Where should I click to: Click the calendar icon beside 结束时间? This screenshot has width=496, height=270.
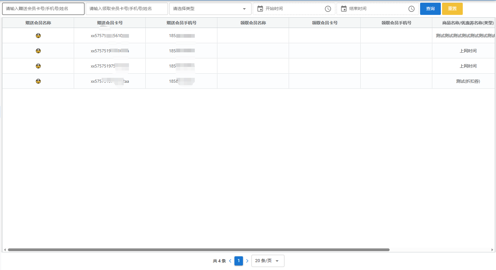[344, 9]
